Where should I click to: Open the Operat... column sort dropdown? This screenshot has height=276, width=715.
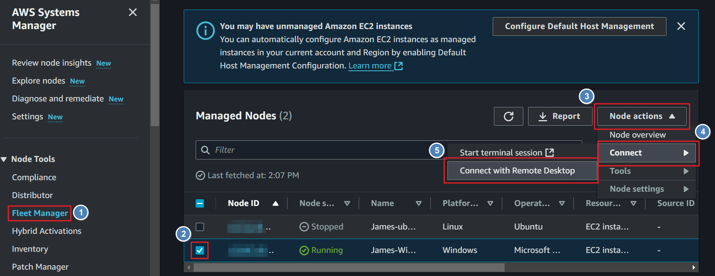click(x=562, y=203)
